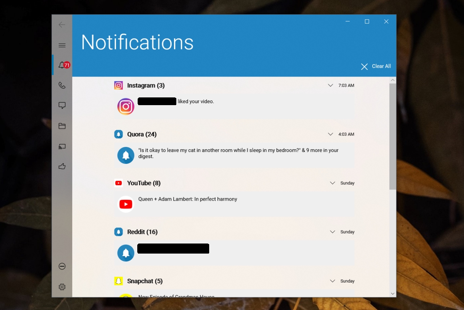
Task: Click the small Reddit header bell icon
Action: (118, 232)
